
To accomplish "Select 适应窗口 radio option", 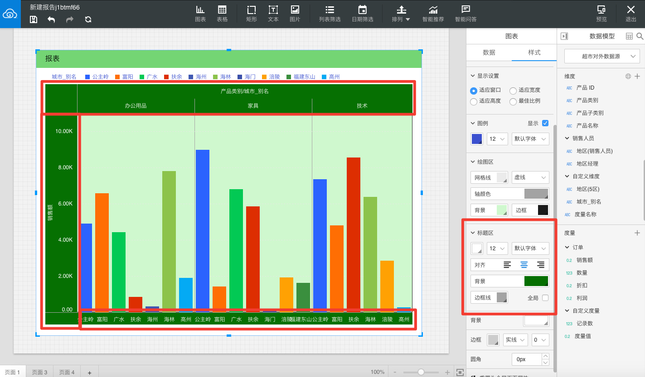I will tap(474, 90).
